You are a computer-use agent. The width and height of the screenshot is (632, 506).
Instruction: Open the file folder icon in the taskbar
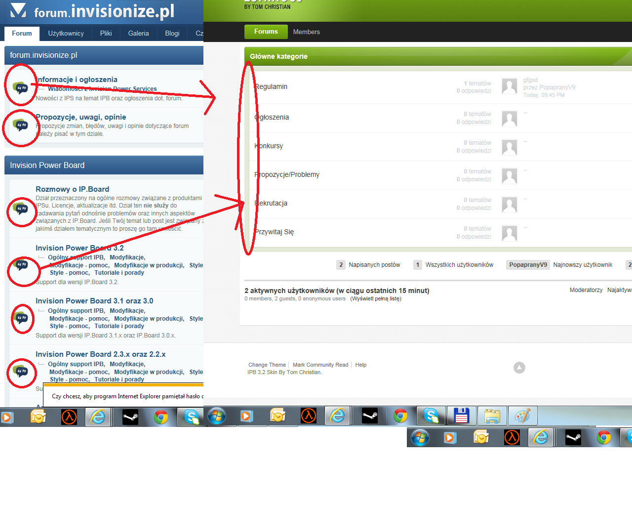(x=492, y=416)
